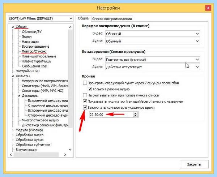Screen dimensions: 217x177
Task: Switch to the Список воспроизведения tab
Action: [112, 19]
